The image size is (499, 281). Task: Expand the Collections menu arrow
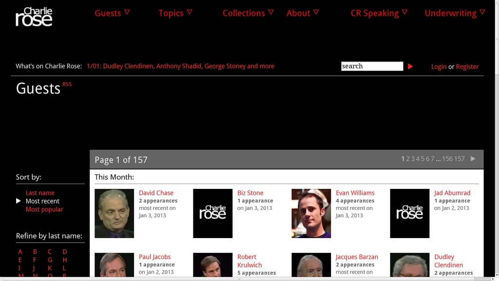click(271, 12)
